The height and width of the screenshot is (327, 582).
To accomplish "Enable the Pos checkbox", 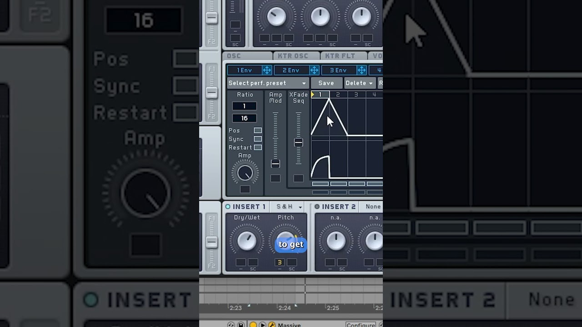I will tap(258, 130).
